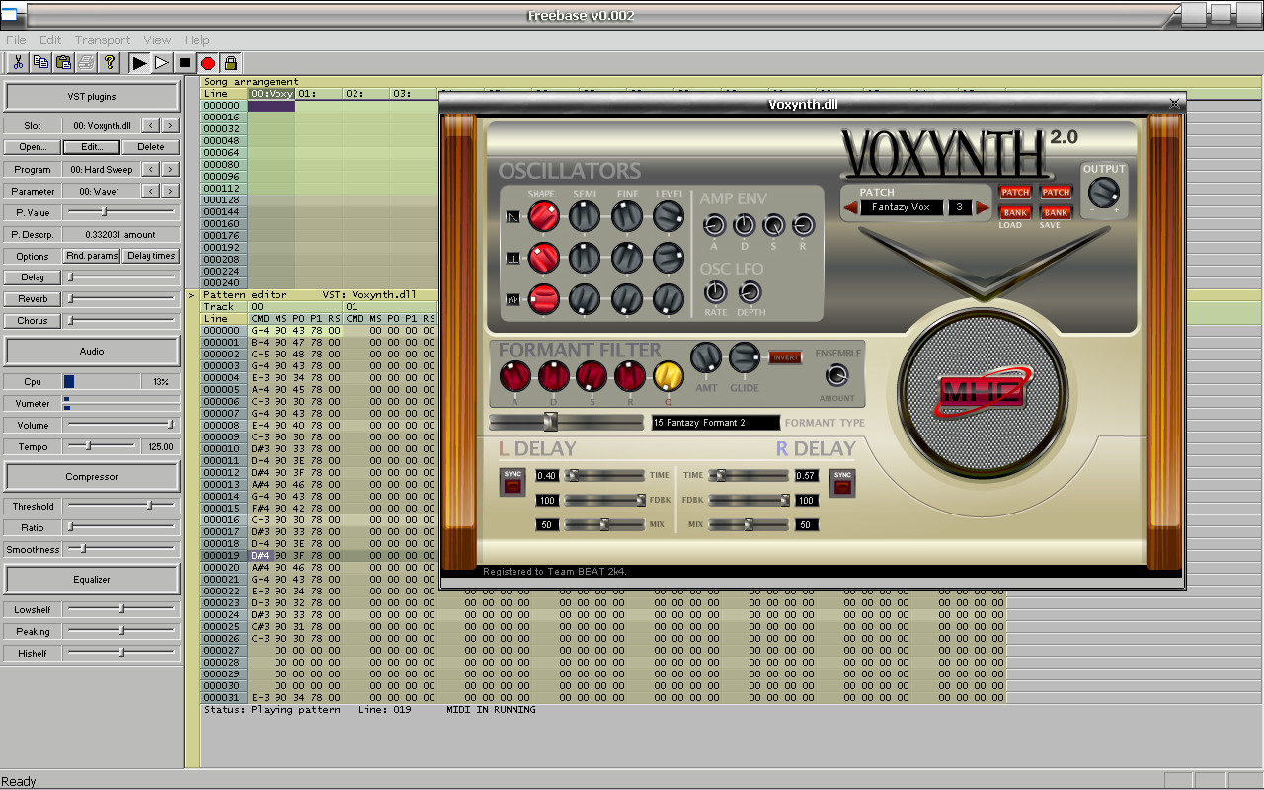Screen dimensions: 1264x790
Task: Click the Open... button for VST plugin
Action: pos(33,147)
